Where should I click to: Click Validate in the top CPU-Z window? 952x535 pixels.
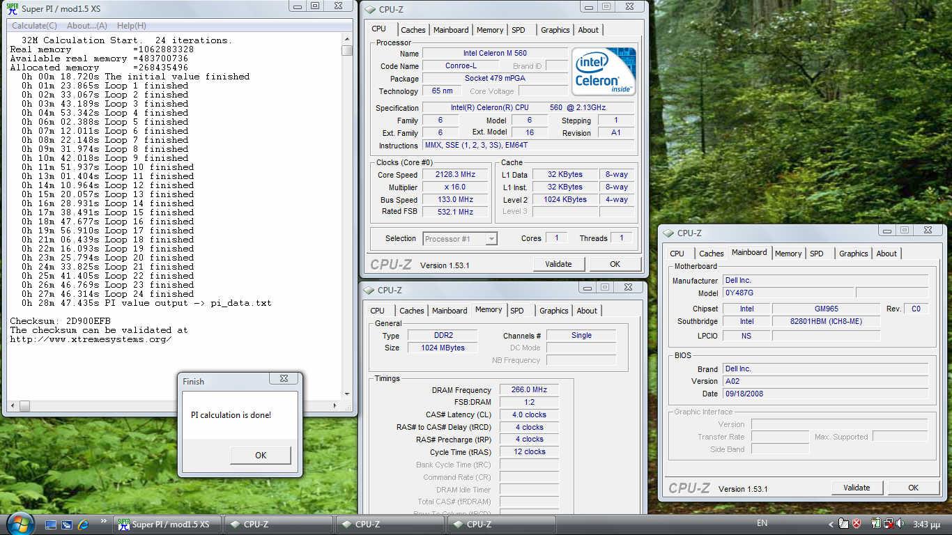558,264
